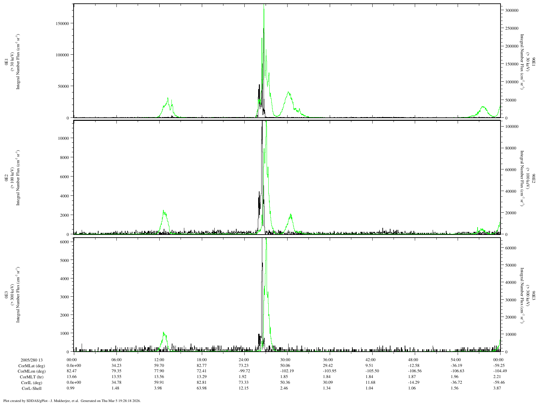Click the SDDAS/gPlot credit footer text
This screenshot has width=540, height=405.
pyautogui.click(x=72, y=401)
